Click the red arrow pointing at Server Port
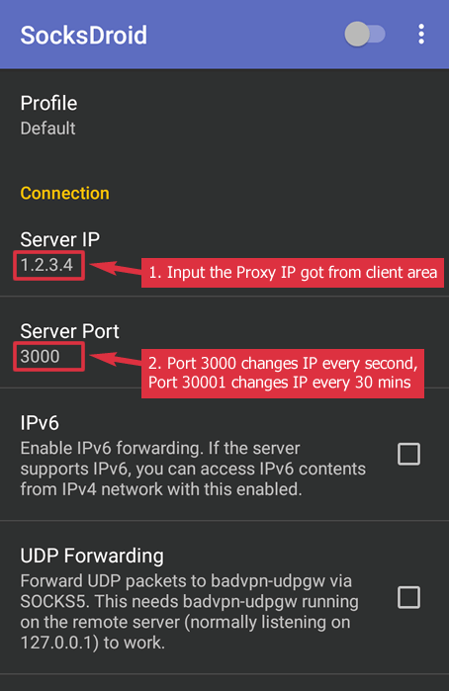449x691 pixels. coord(115,359)
